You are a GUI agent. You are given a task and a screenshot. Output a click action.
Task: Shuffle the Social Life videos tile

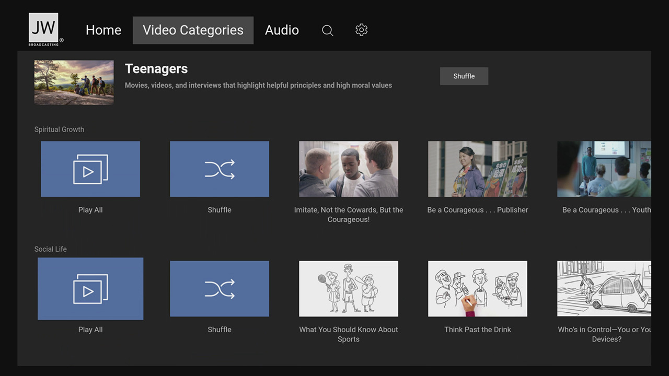click(220, 289)
